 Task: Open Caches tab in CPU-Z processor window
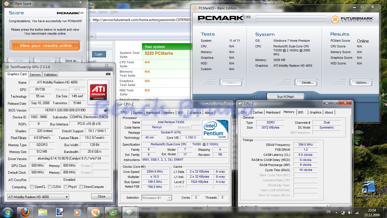click(x=137, y=113)
